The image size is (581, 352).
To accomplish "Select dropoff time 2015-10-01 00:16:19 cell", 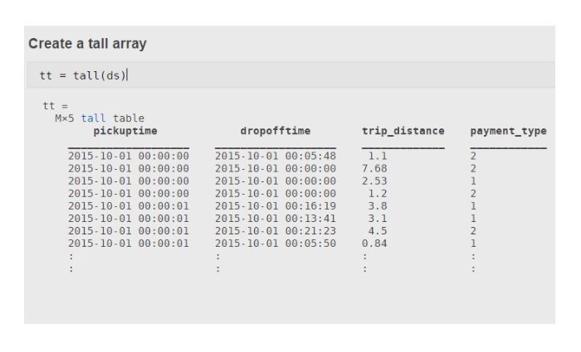I will pos(275,205).
